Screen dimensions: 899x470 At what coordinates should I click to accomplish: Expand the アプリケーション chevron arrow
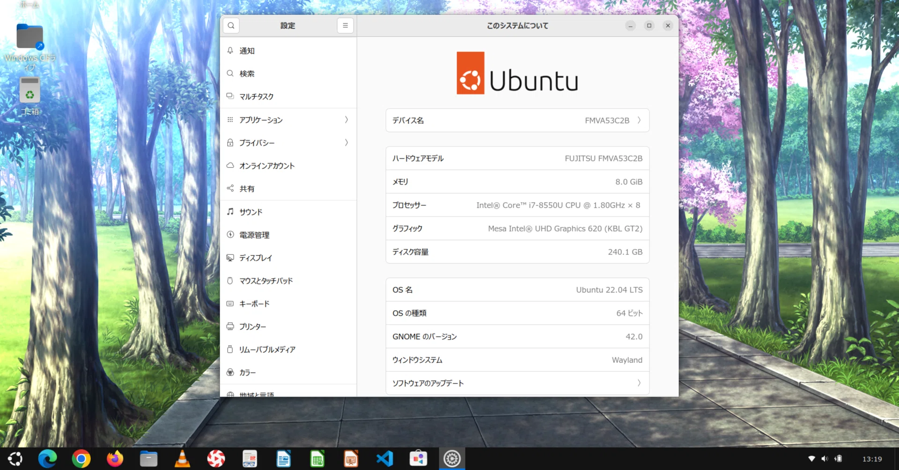[x=346, y=120]
